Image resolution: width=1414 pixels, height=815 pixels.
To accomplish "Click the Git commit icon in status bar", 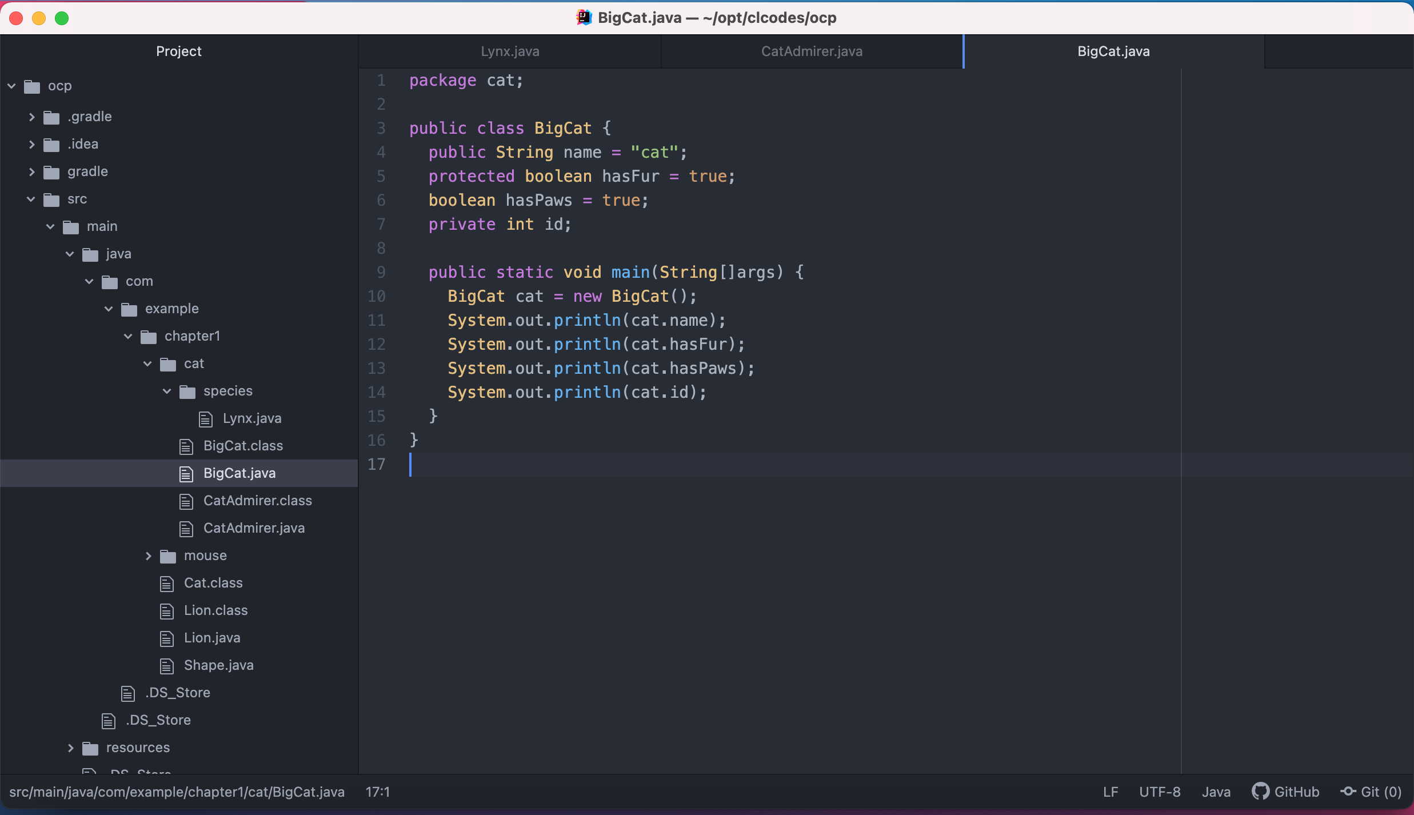I will pyautogui.click(x=1348, y=792).
